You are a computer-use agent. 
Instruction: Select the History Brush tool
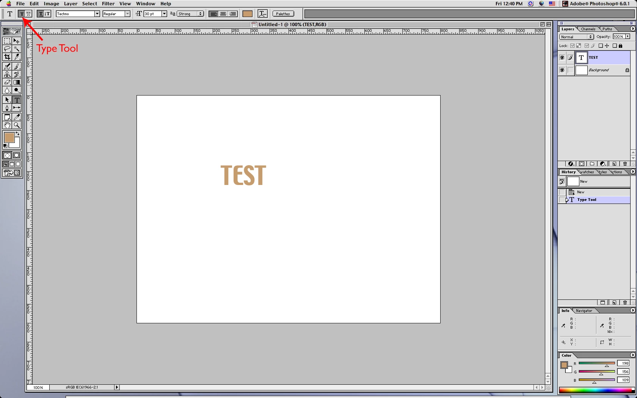(x=17, y=74)
